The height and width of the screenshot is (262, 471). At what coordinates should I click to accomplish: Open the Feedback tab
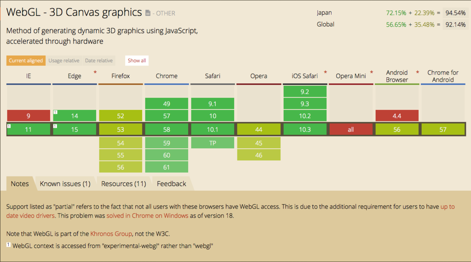pyautogui.click(x=172, y=183)
